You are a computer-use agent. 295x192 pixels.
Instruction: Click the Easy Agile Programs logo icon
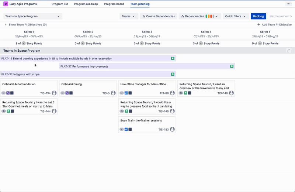click(x=6, y=4)
